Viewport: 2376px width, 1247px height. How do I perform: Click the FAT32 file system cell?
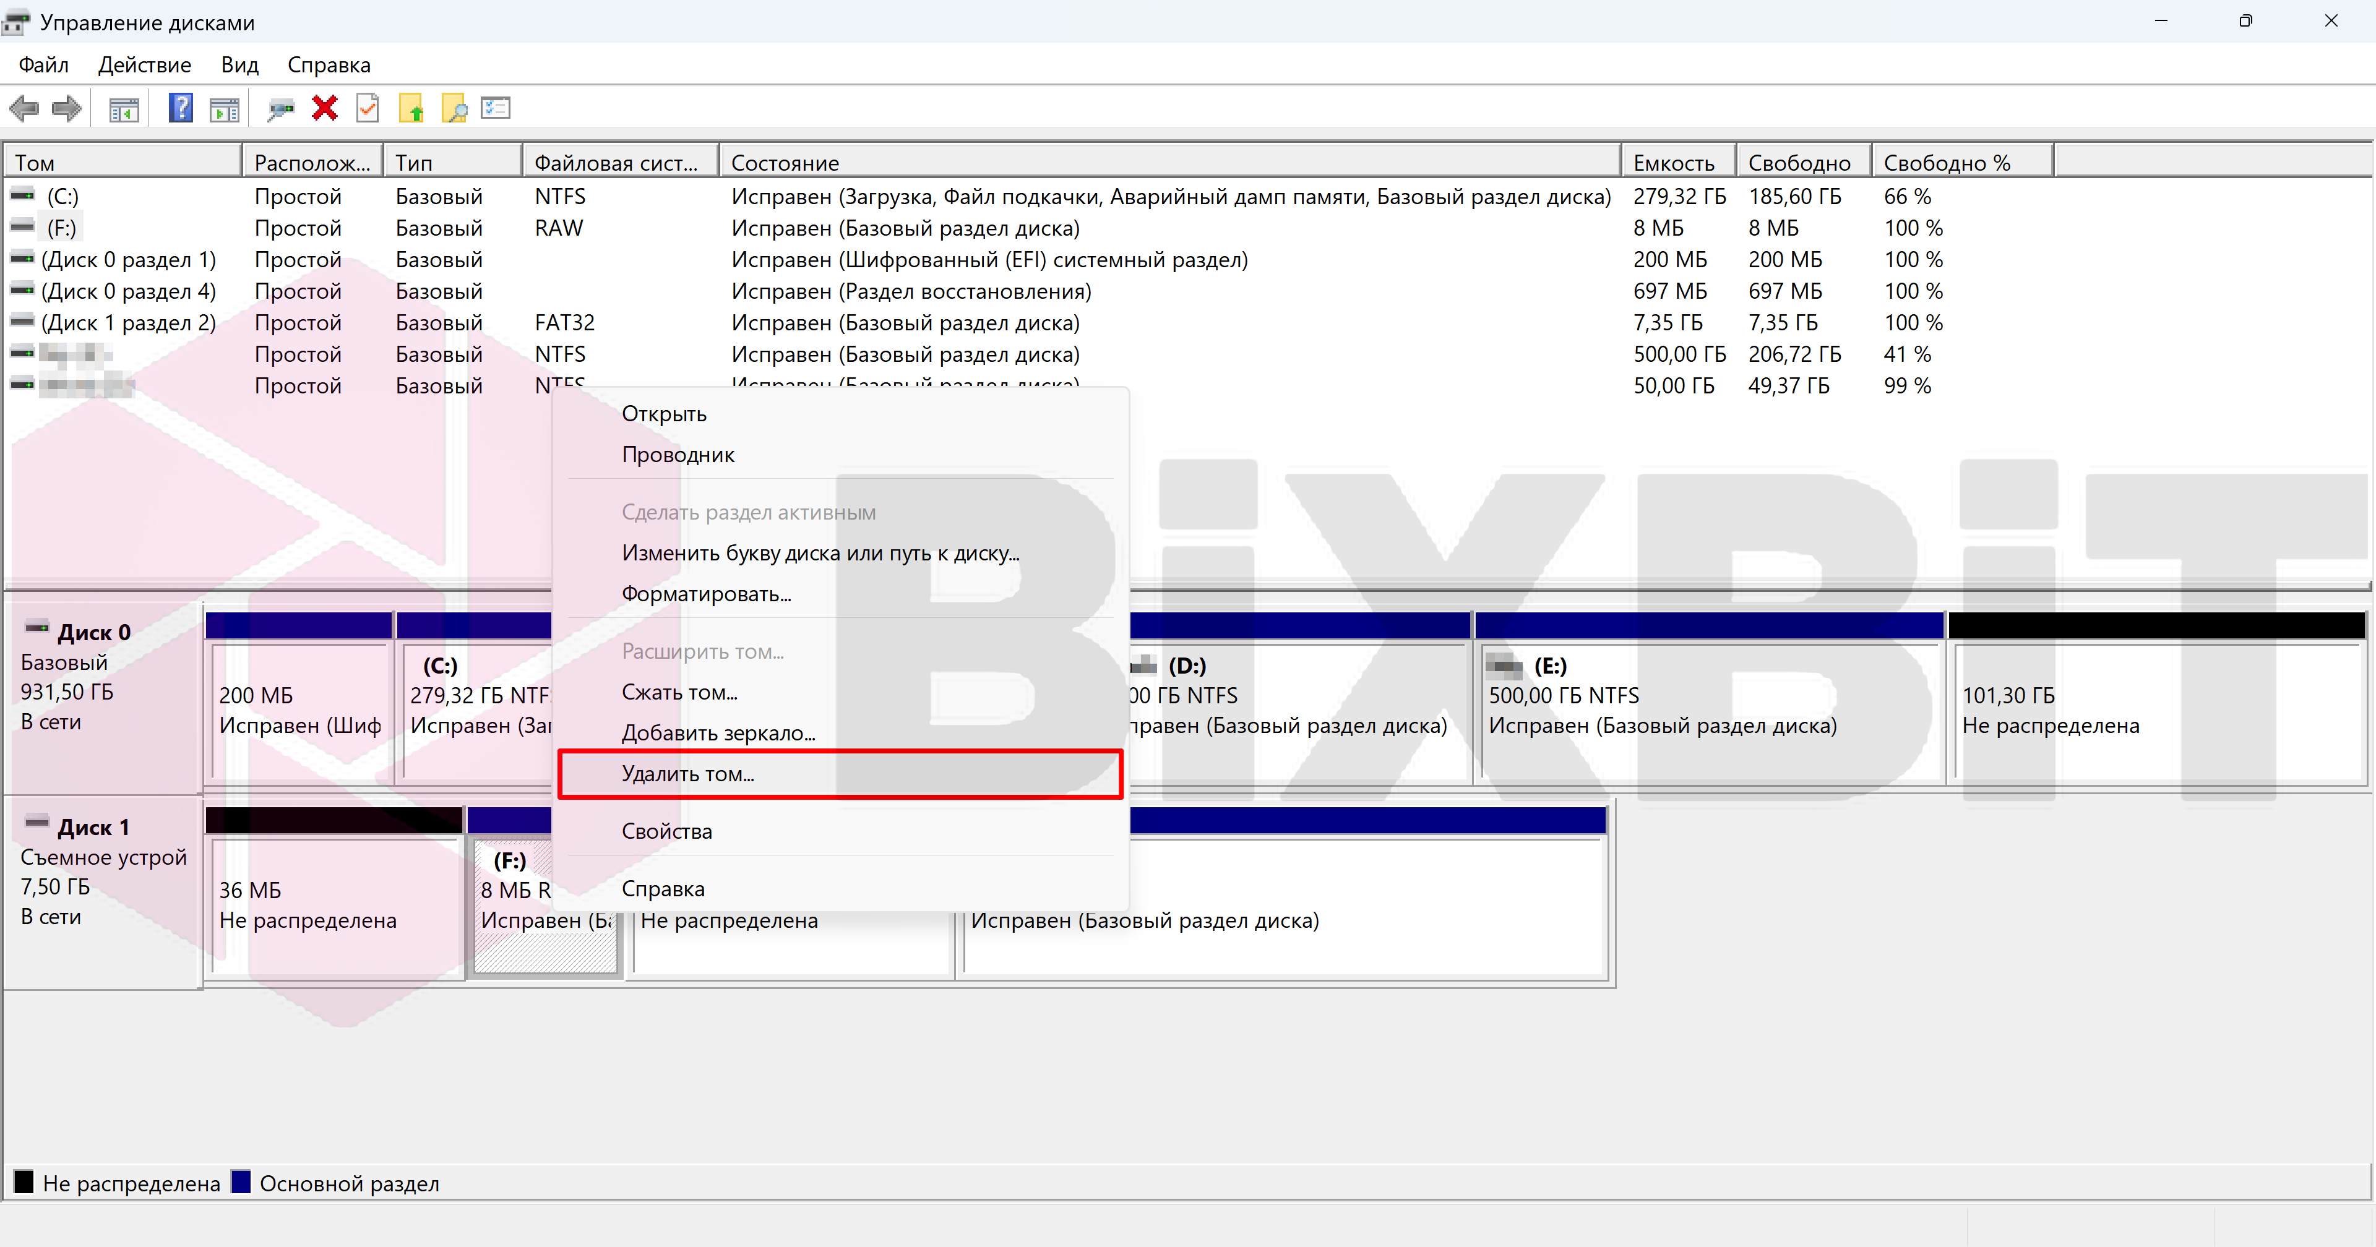pyautogui.click(x=564, y=323)
